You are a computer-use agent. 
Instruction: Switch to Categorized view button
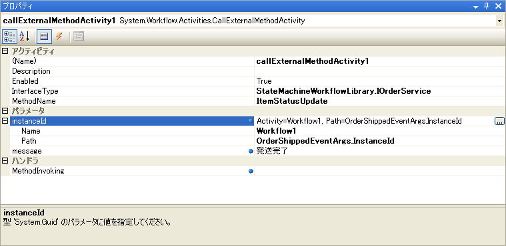point(10,37)
